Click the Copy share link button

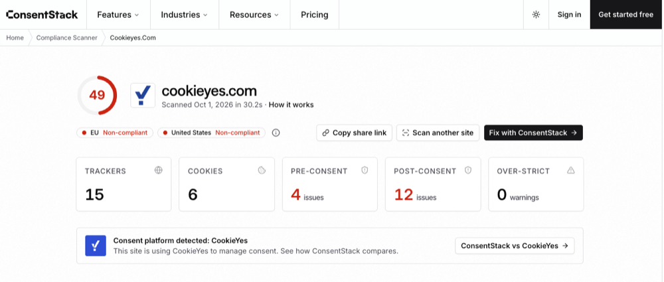tap(355, 133)
